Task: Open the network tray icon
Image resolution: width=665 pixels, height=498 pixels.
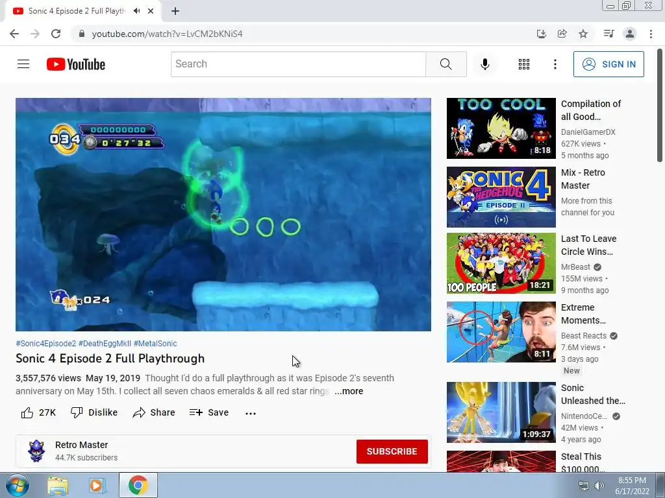Action: [x=584, y=486]
